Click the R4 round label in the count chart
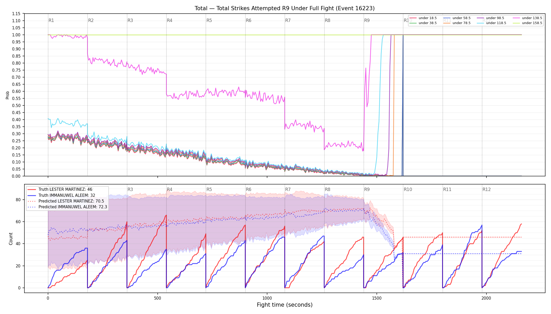The height and width of the screenshot is (314, 551). 170,189
